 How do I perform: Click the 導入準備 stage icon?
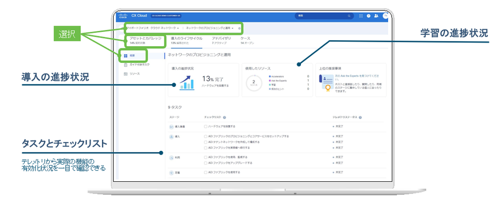tap(171, 127)
